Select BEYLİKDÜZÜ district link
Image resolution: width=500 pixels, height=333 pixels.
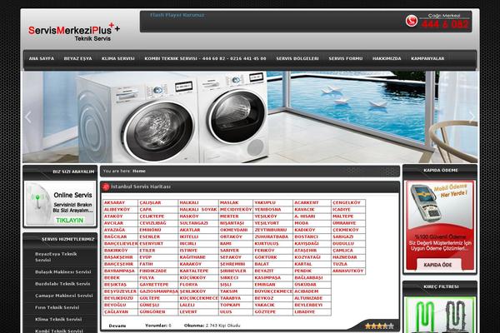point(118,298)
